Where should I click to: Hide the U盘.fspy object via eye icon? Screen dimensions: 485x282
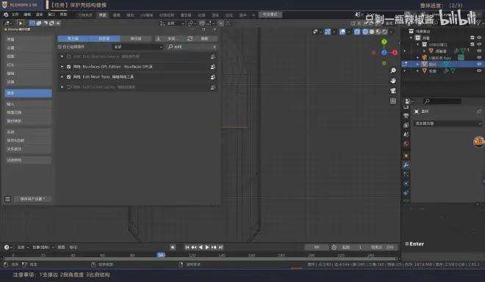pos(479,57)
